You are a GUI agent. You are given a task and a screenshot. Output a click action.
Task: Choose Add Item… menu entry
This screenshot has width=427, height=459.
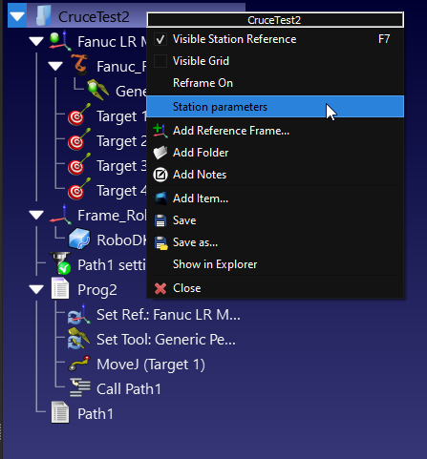(275, 198)
